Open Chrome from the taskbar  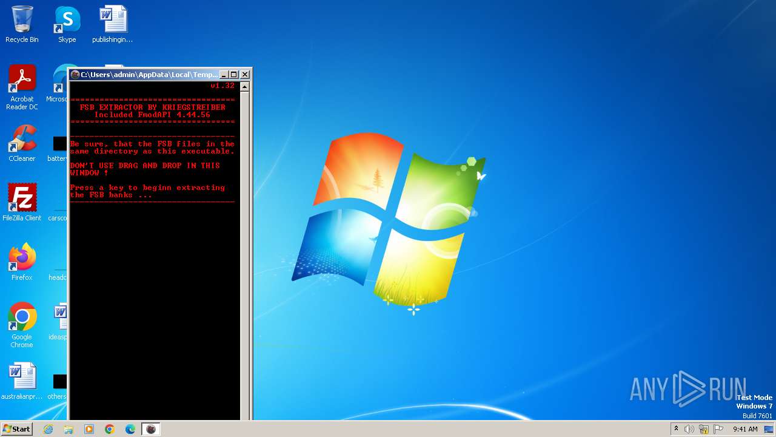tap(110, 429)
